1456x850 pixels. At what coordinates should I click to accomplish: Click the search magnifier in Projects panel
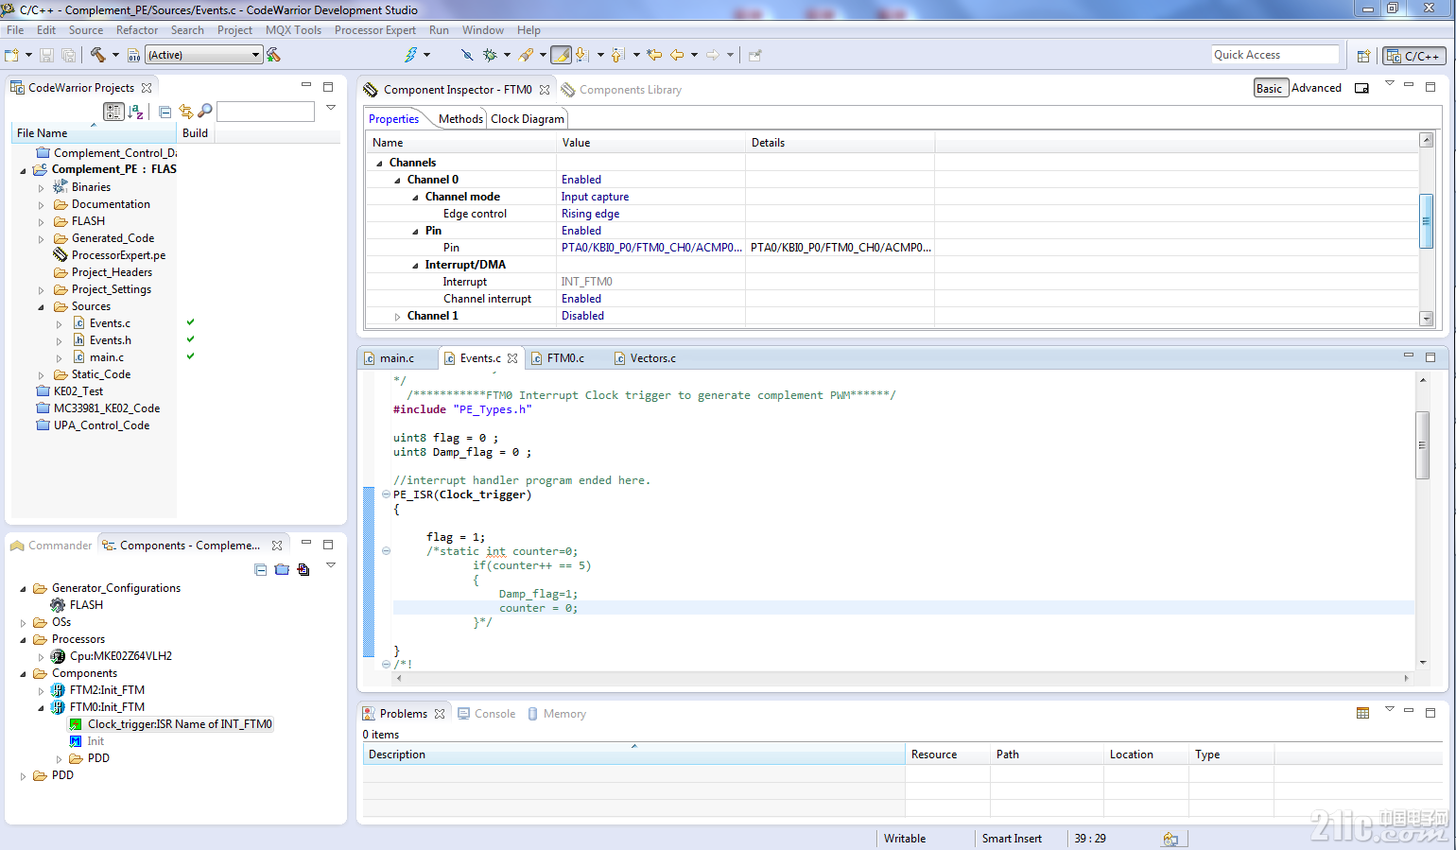204,112
